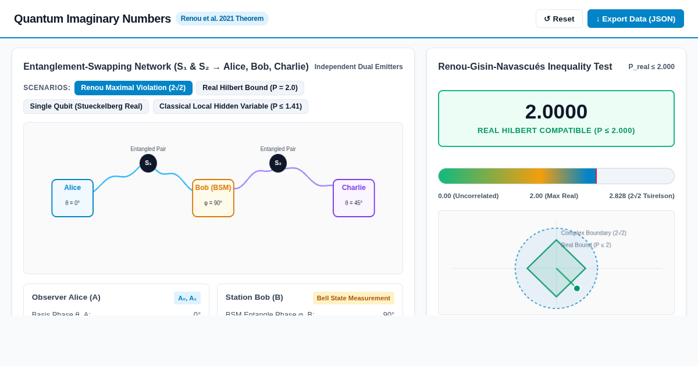Click the Observer Alice (A) heading
This screenshot has height=366, width=698.
tap(66, 297)
